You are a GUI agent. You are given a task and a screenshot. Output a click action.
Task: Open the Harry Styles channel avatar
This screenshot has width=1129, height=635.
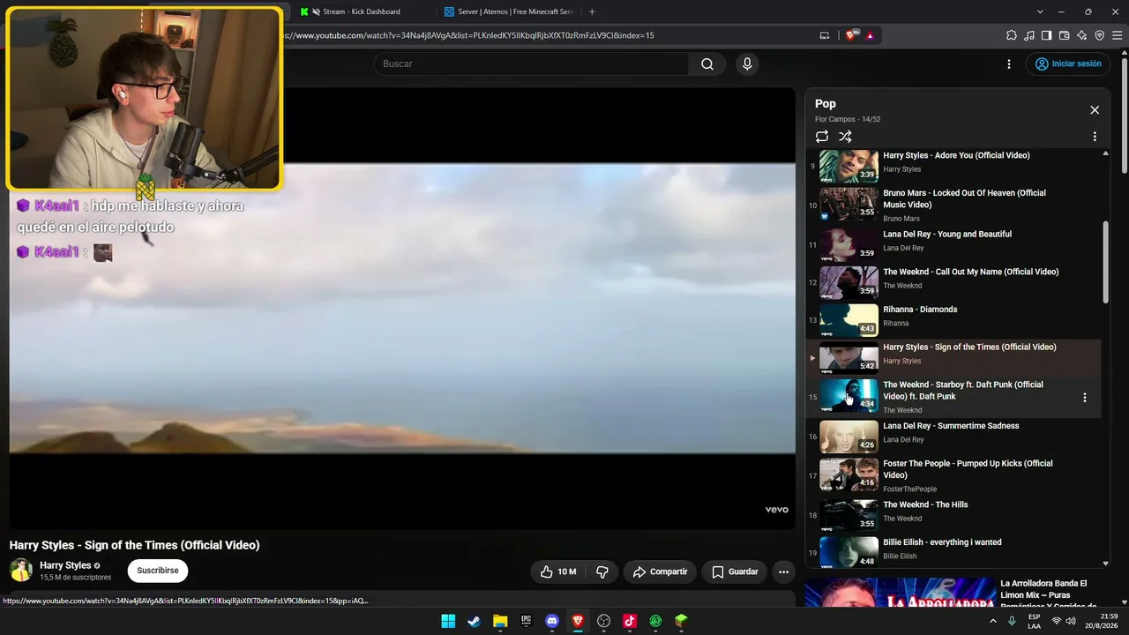[21, 570]
